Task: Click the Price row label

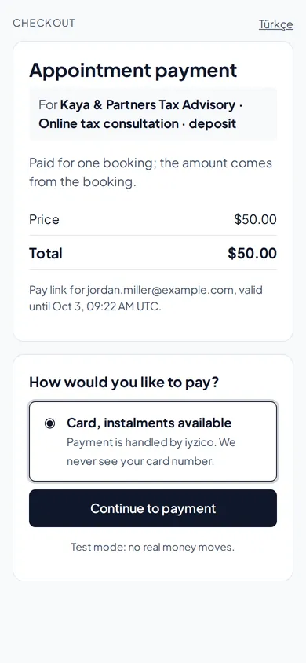Action: 44,219
